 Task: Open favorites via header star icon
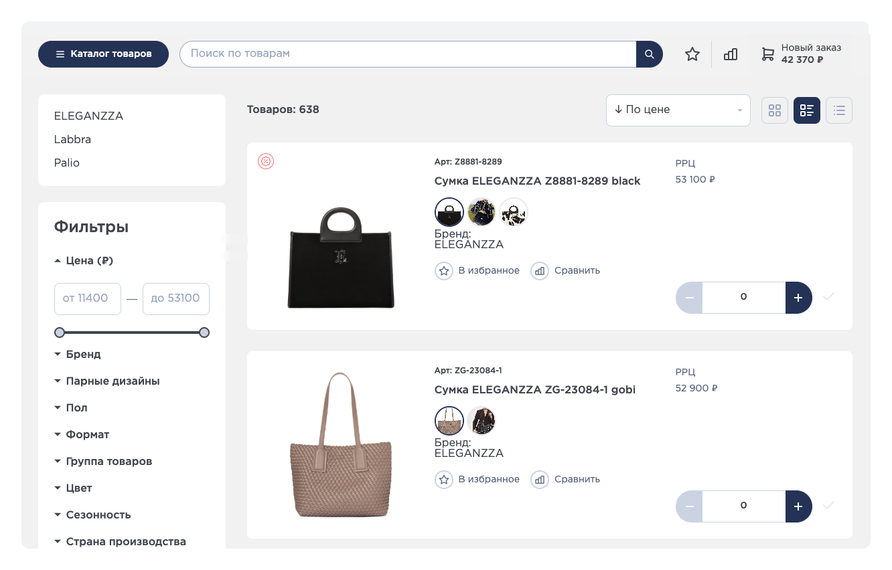pos(692,54)
